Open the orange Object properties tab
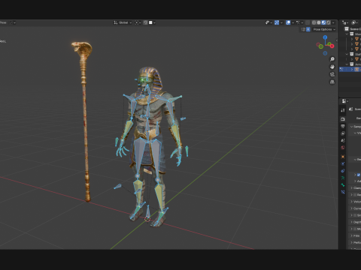This screenshot has width=361, height=270. pyautogui.click(x=343, y=157)
